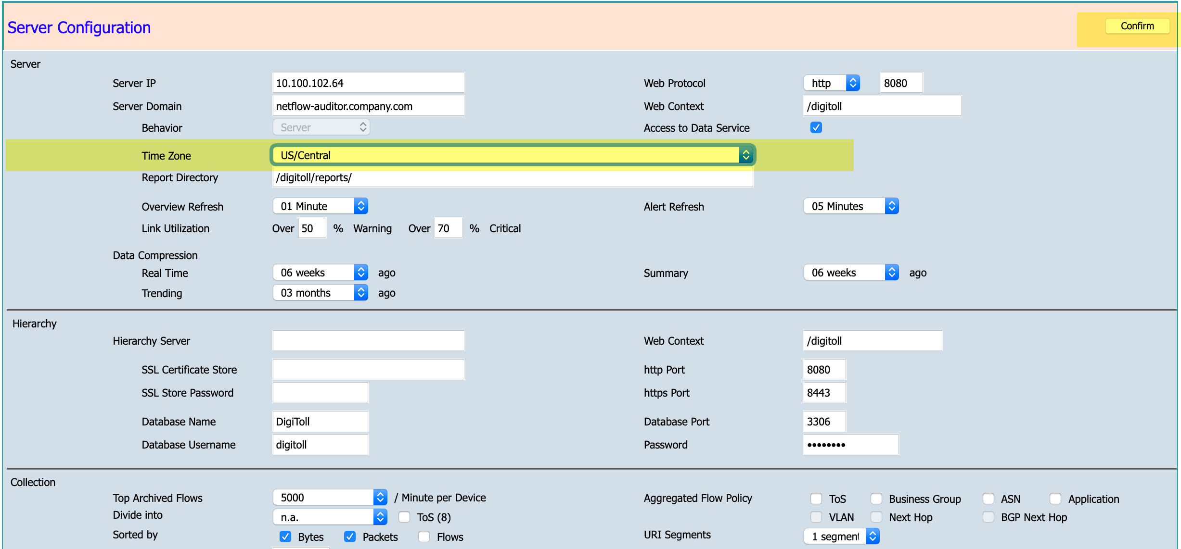The height and width of the screenshot is (549, 1181).
Task: Enable the BGP Next Hop checkbox
Action: 988,517
